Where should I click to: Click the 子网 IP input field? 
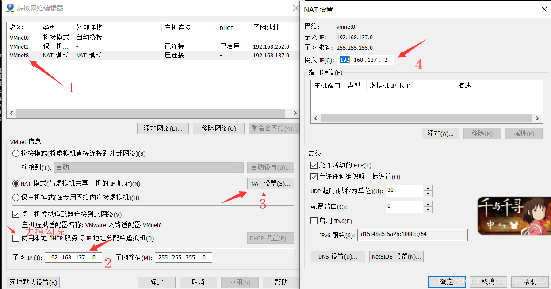click(73, 257)
